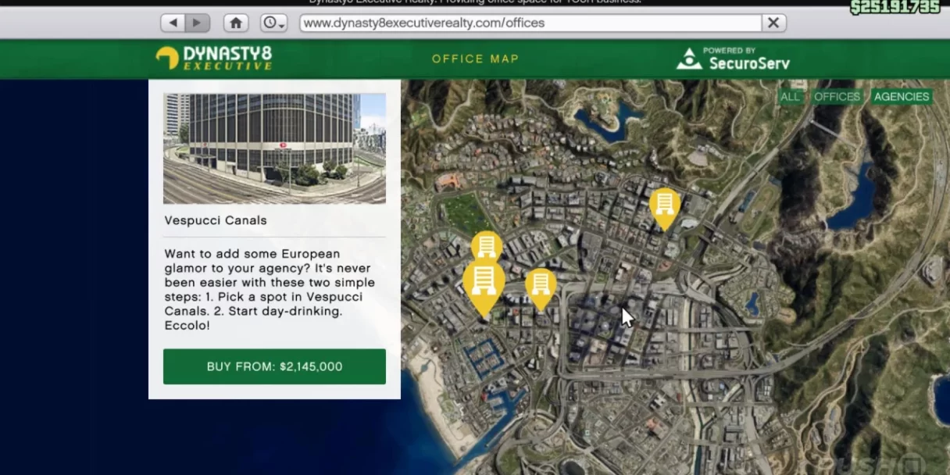Viewport: 950px width, 475px height.
Task: Click the SecuroServ logo
Action: pyautogui.click(x=733, y=59)
